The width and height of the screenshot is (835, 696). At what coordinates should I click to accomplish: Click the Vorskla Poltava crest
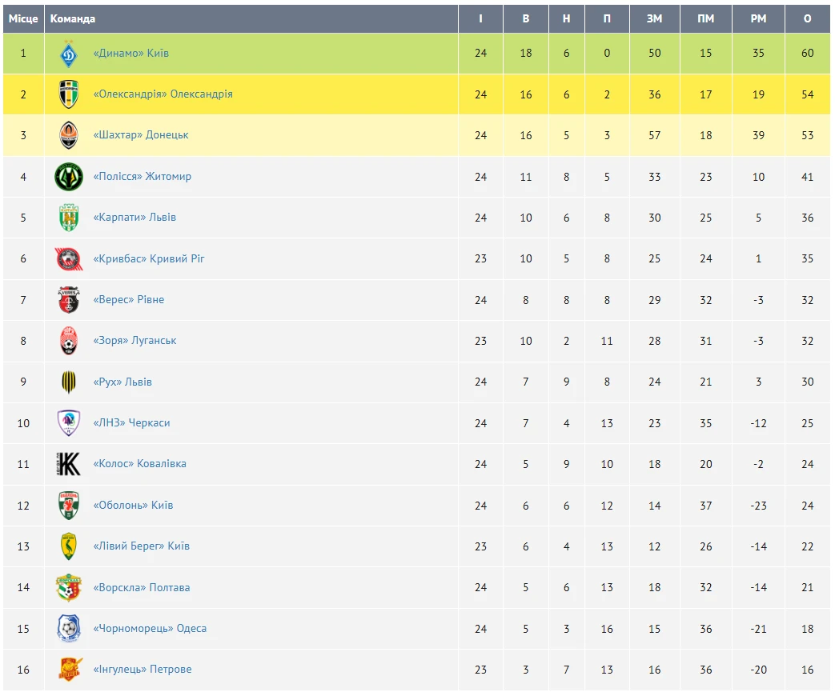(69, 587)
